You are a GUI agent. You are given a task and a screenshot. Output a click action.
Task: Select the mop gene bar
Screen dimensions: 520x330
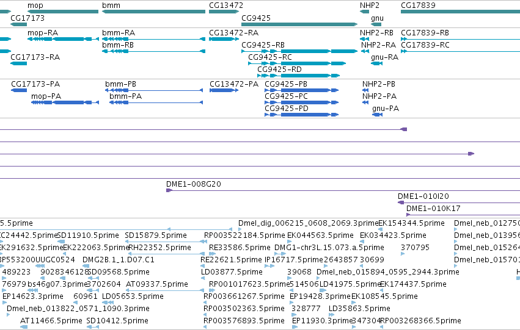63,12
